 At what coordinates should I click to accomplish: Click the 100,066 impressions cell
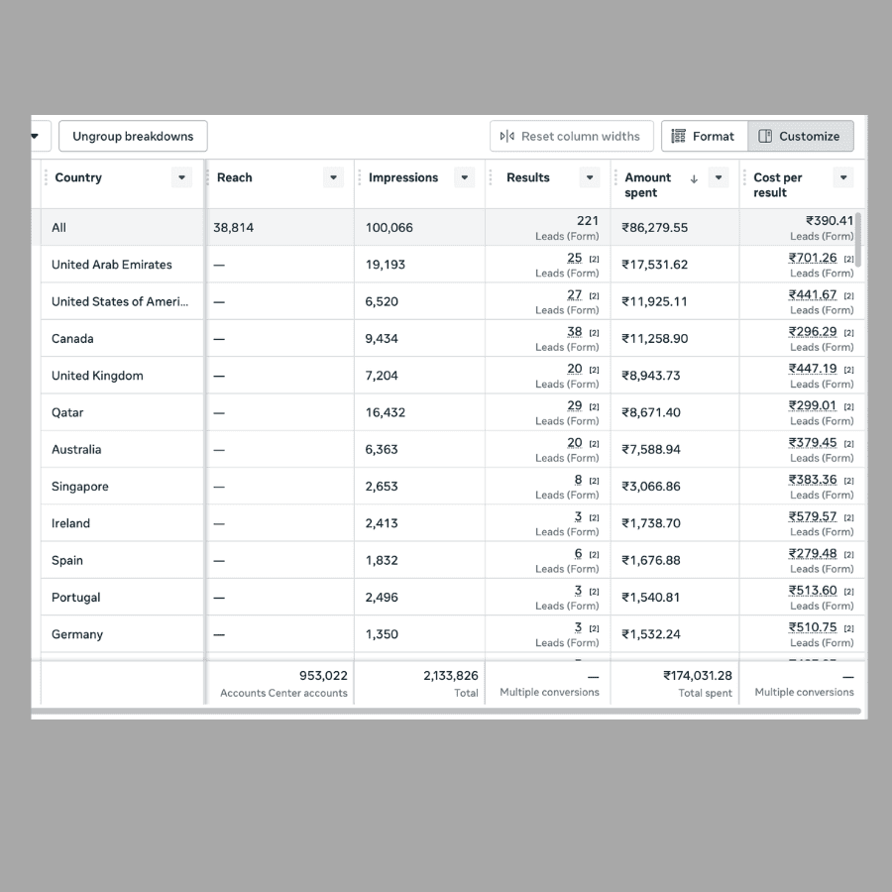[420, 228]
